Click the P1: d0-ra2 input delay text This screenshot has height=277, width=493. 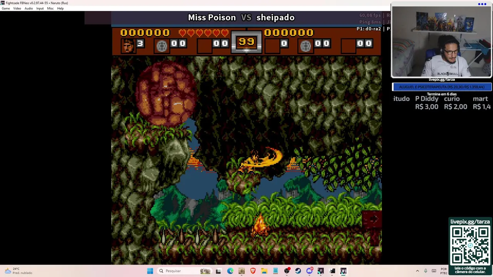point(369,29)
